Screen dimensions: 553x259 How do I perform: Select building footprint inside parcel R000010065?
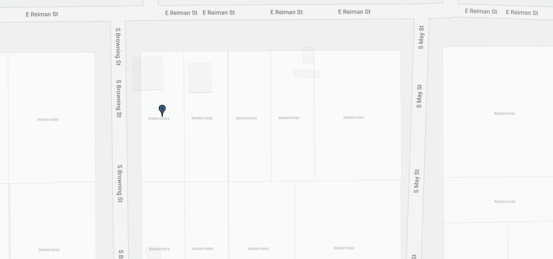[200, 78]
